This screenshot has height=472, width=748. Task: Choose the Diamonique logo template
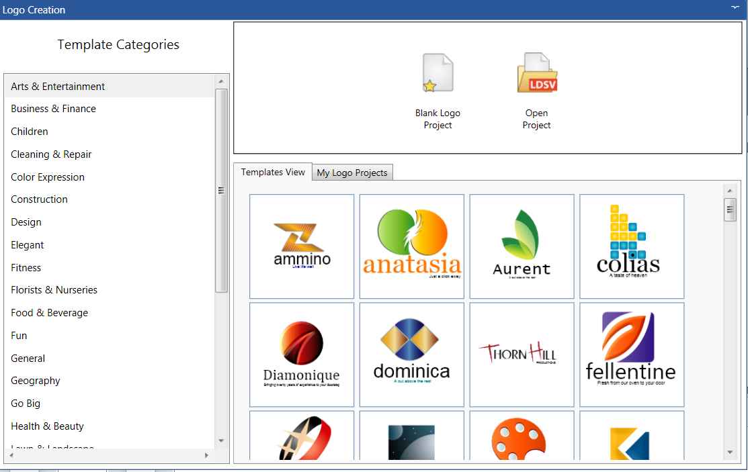pos(302,355)
